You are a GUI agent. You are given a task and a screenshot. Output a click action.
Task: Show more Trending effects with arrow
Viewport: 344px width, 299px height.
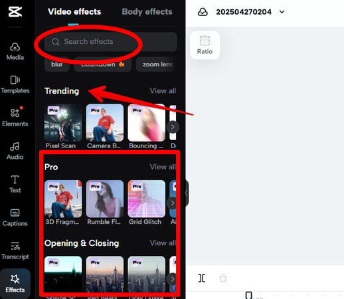click(x=173, y=127)
